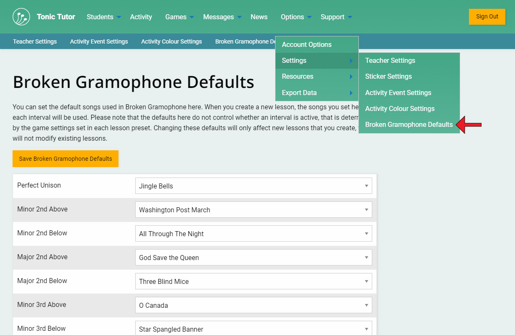
Task: Open the Minor 2nd Above song dropdown
Action: tap(253, 210)
